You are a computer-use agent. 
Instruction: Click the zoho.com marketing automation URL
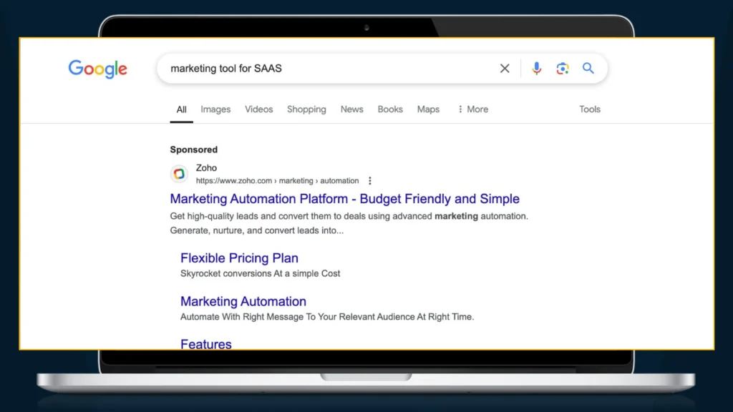click(x=277, y=181)
